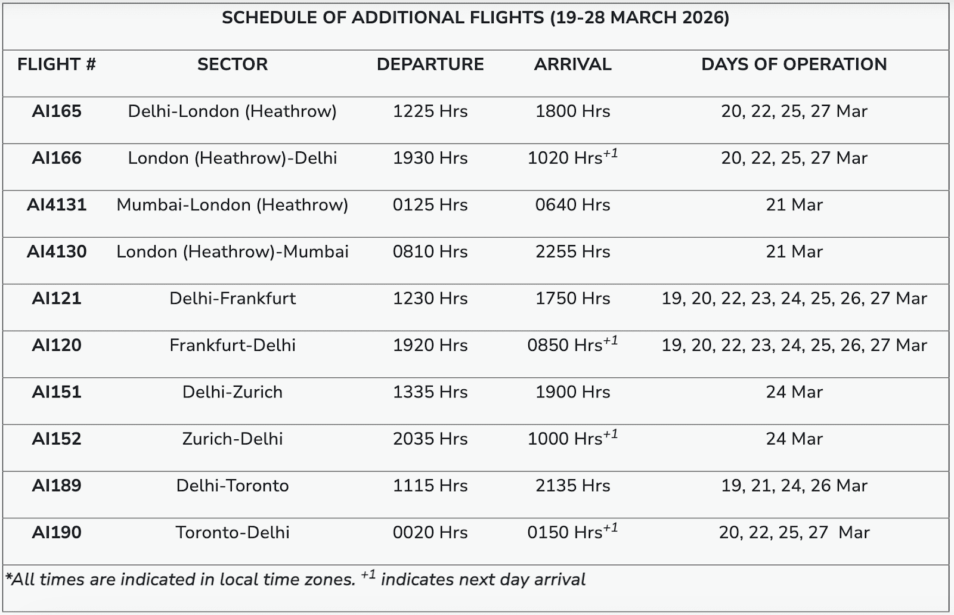Click the local time zones footnote
This screenshot has height=615, width=954.
coord(295,579)
